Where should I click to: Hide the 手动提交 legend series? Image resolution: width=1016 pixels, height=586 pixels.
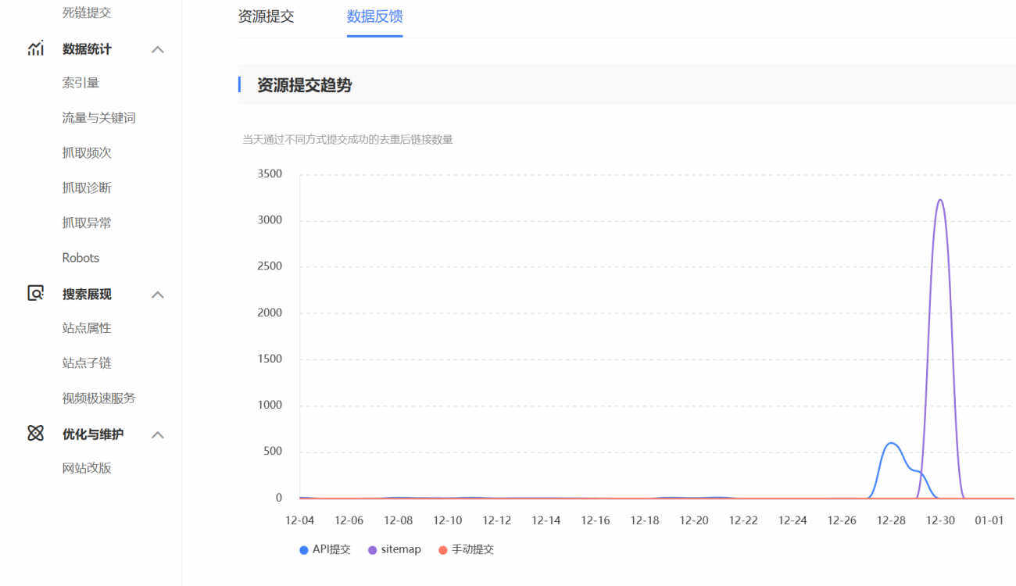coord(466,549)
